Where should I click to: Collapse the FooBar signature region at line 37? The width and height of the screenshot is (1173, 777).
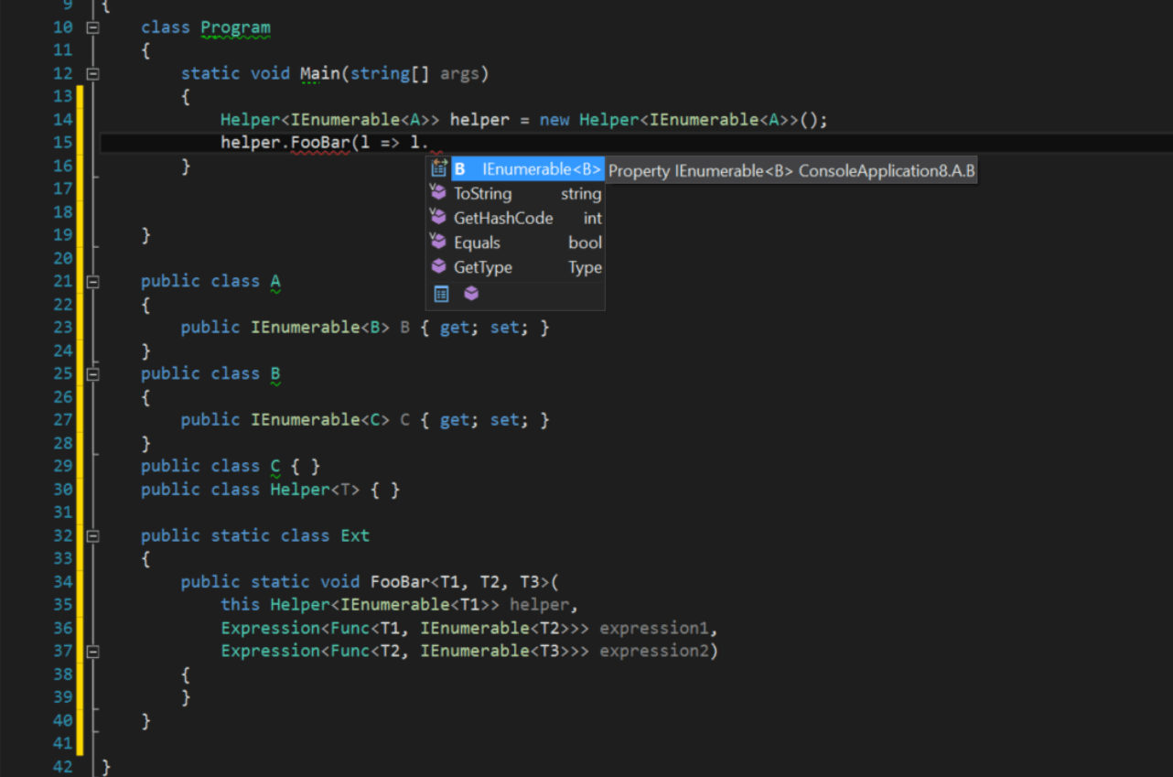click(x=92, y=651)
